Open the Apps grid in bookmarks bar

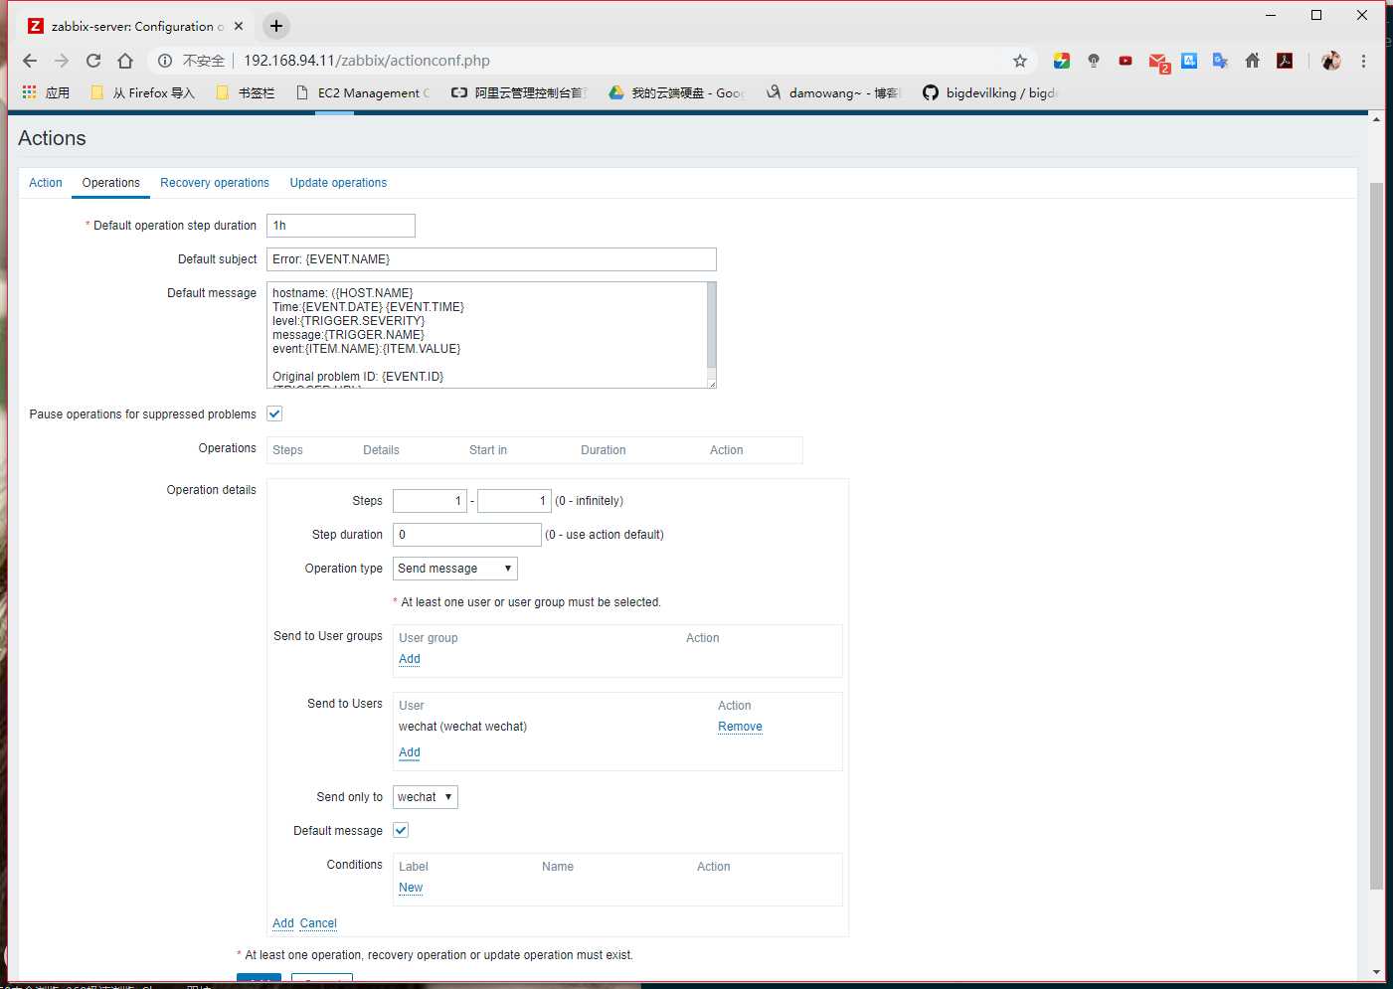point(46,92)
